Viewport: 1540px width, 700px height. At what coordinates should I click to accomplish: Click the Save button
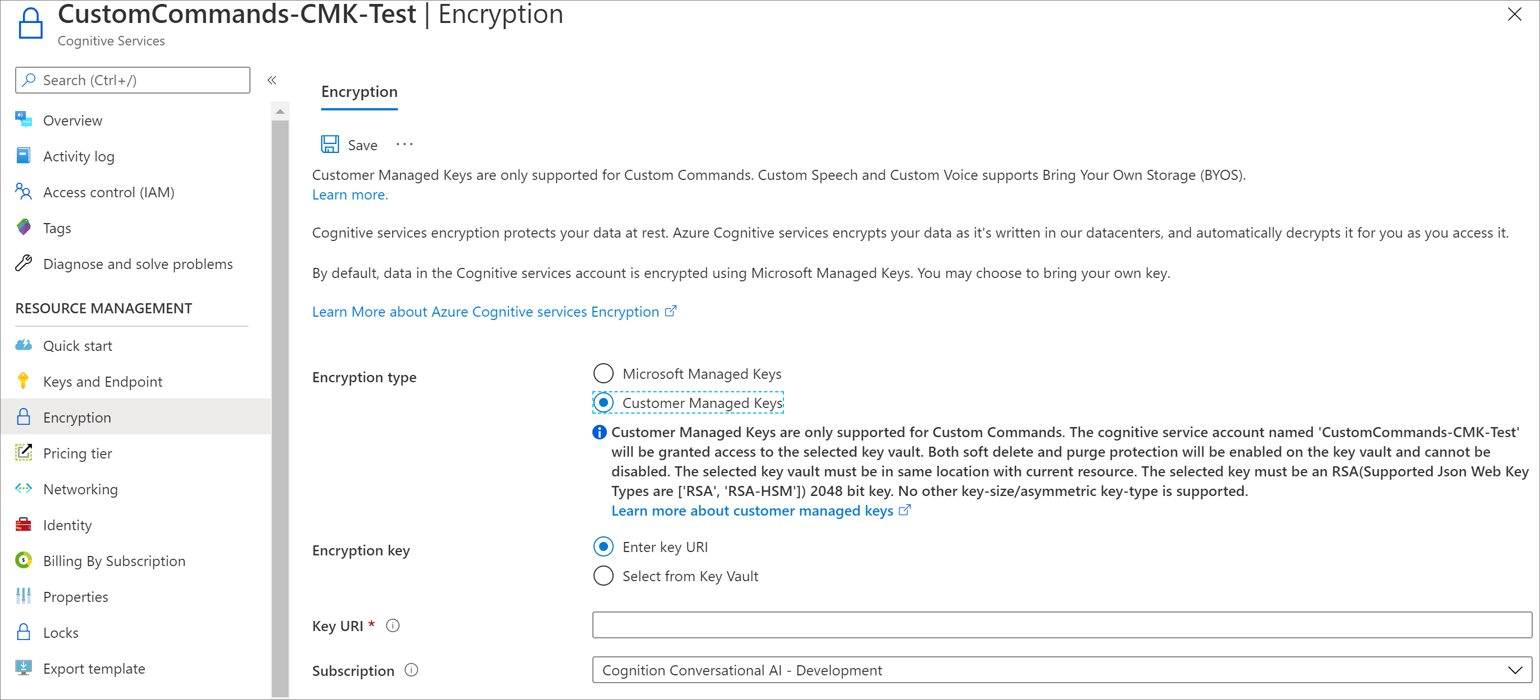[351, 143]
